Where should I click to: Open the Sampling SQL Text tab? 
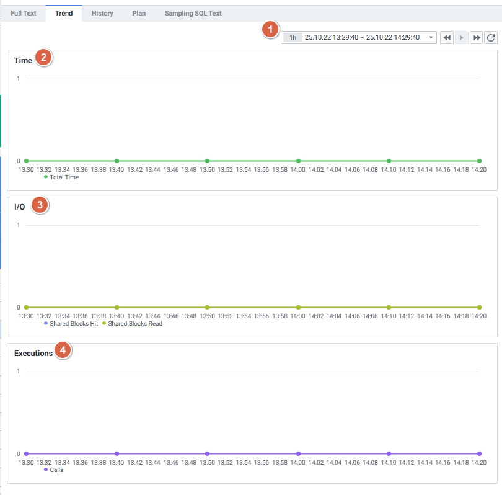coord(193,13)
